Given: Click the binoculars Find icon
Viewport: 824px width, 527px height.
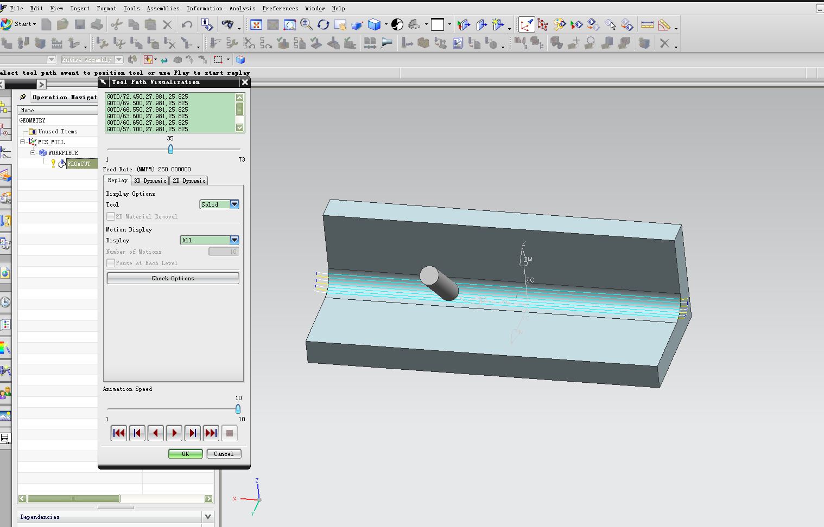Looking at the screenshot, I should [227, 24].
